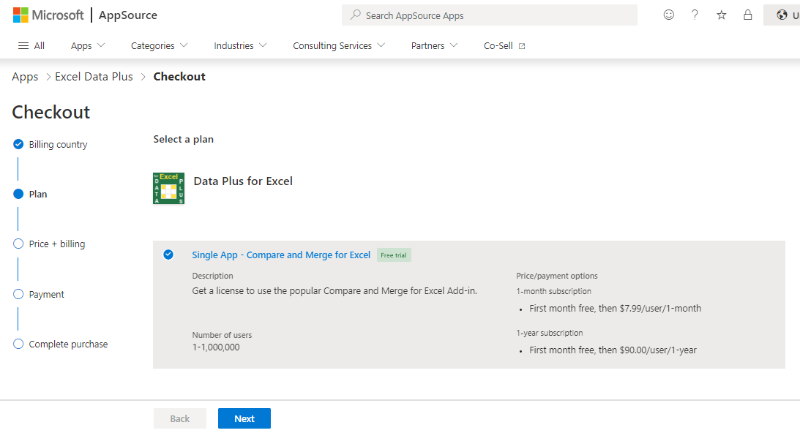Image resolution: width=800 pixels, height=433 pixels.
Task: Click the Microsoft logo
Action: pyautogui.click(x=48, y=15)
